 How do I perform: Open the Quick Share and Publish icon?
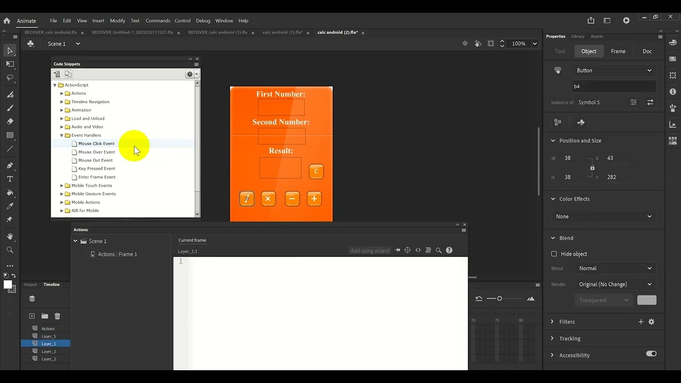point(591,20)
